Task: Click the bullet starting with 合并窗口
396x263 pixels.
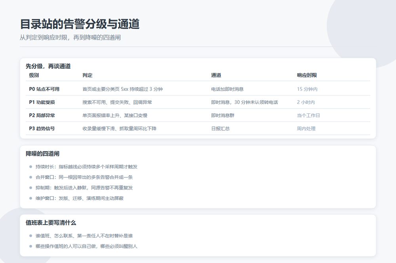Action: pyautogui.click(x=84, y=177)
